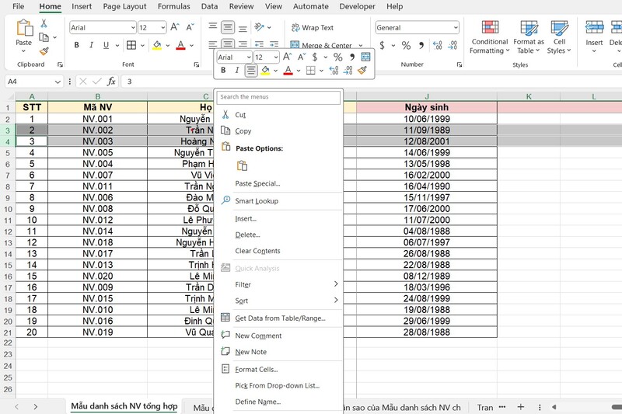
Task: Select Delete... in the context menu
Action: coord(247,235)
